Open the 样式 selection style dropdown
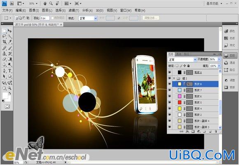239x165 pixels. point(88,18)
